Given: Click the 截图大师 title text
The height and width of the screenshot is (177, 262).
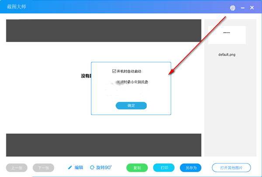Looking at the screenshot, I should 16,7.
